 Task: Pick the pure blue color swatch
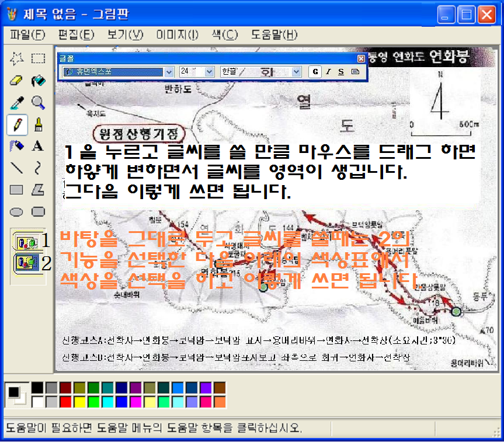121,402
